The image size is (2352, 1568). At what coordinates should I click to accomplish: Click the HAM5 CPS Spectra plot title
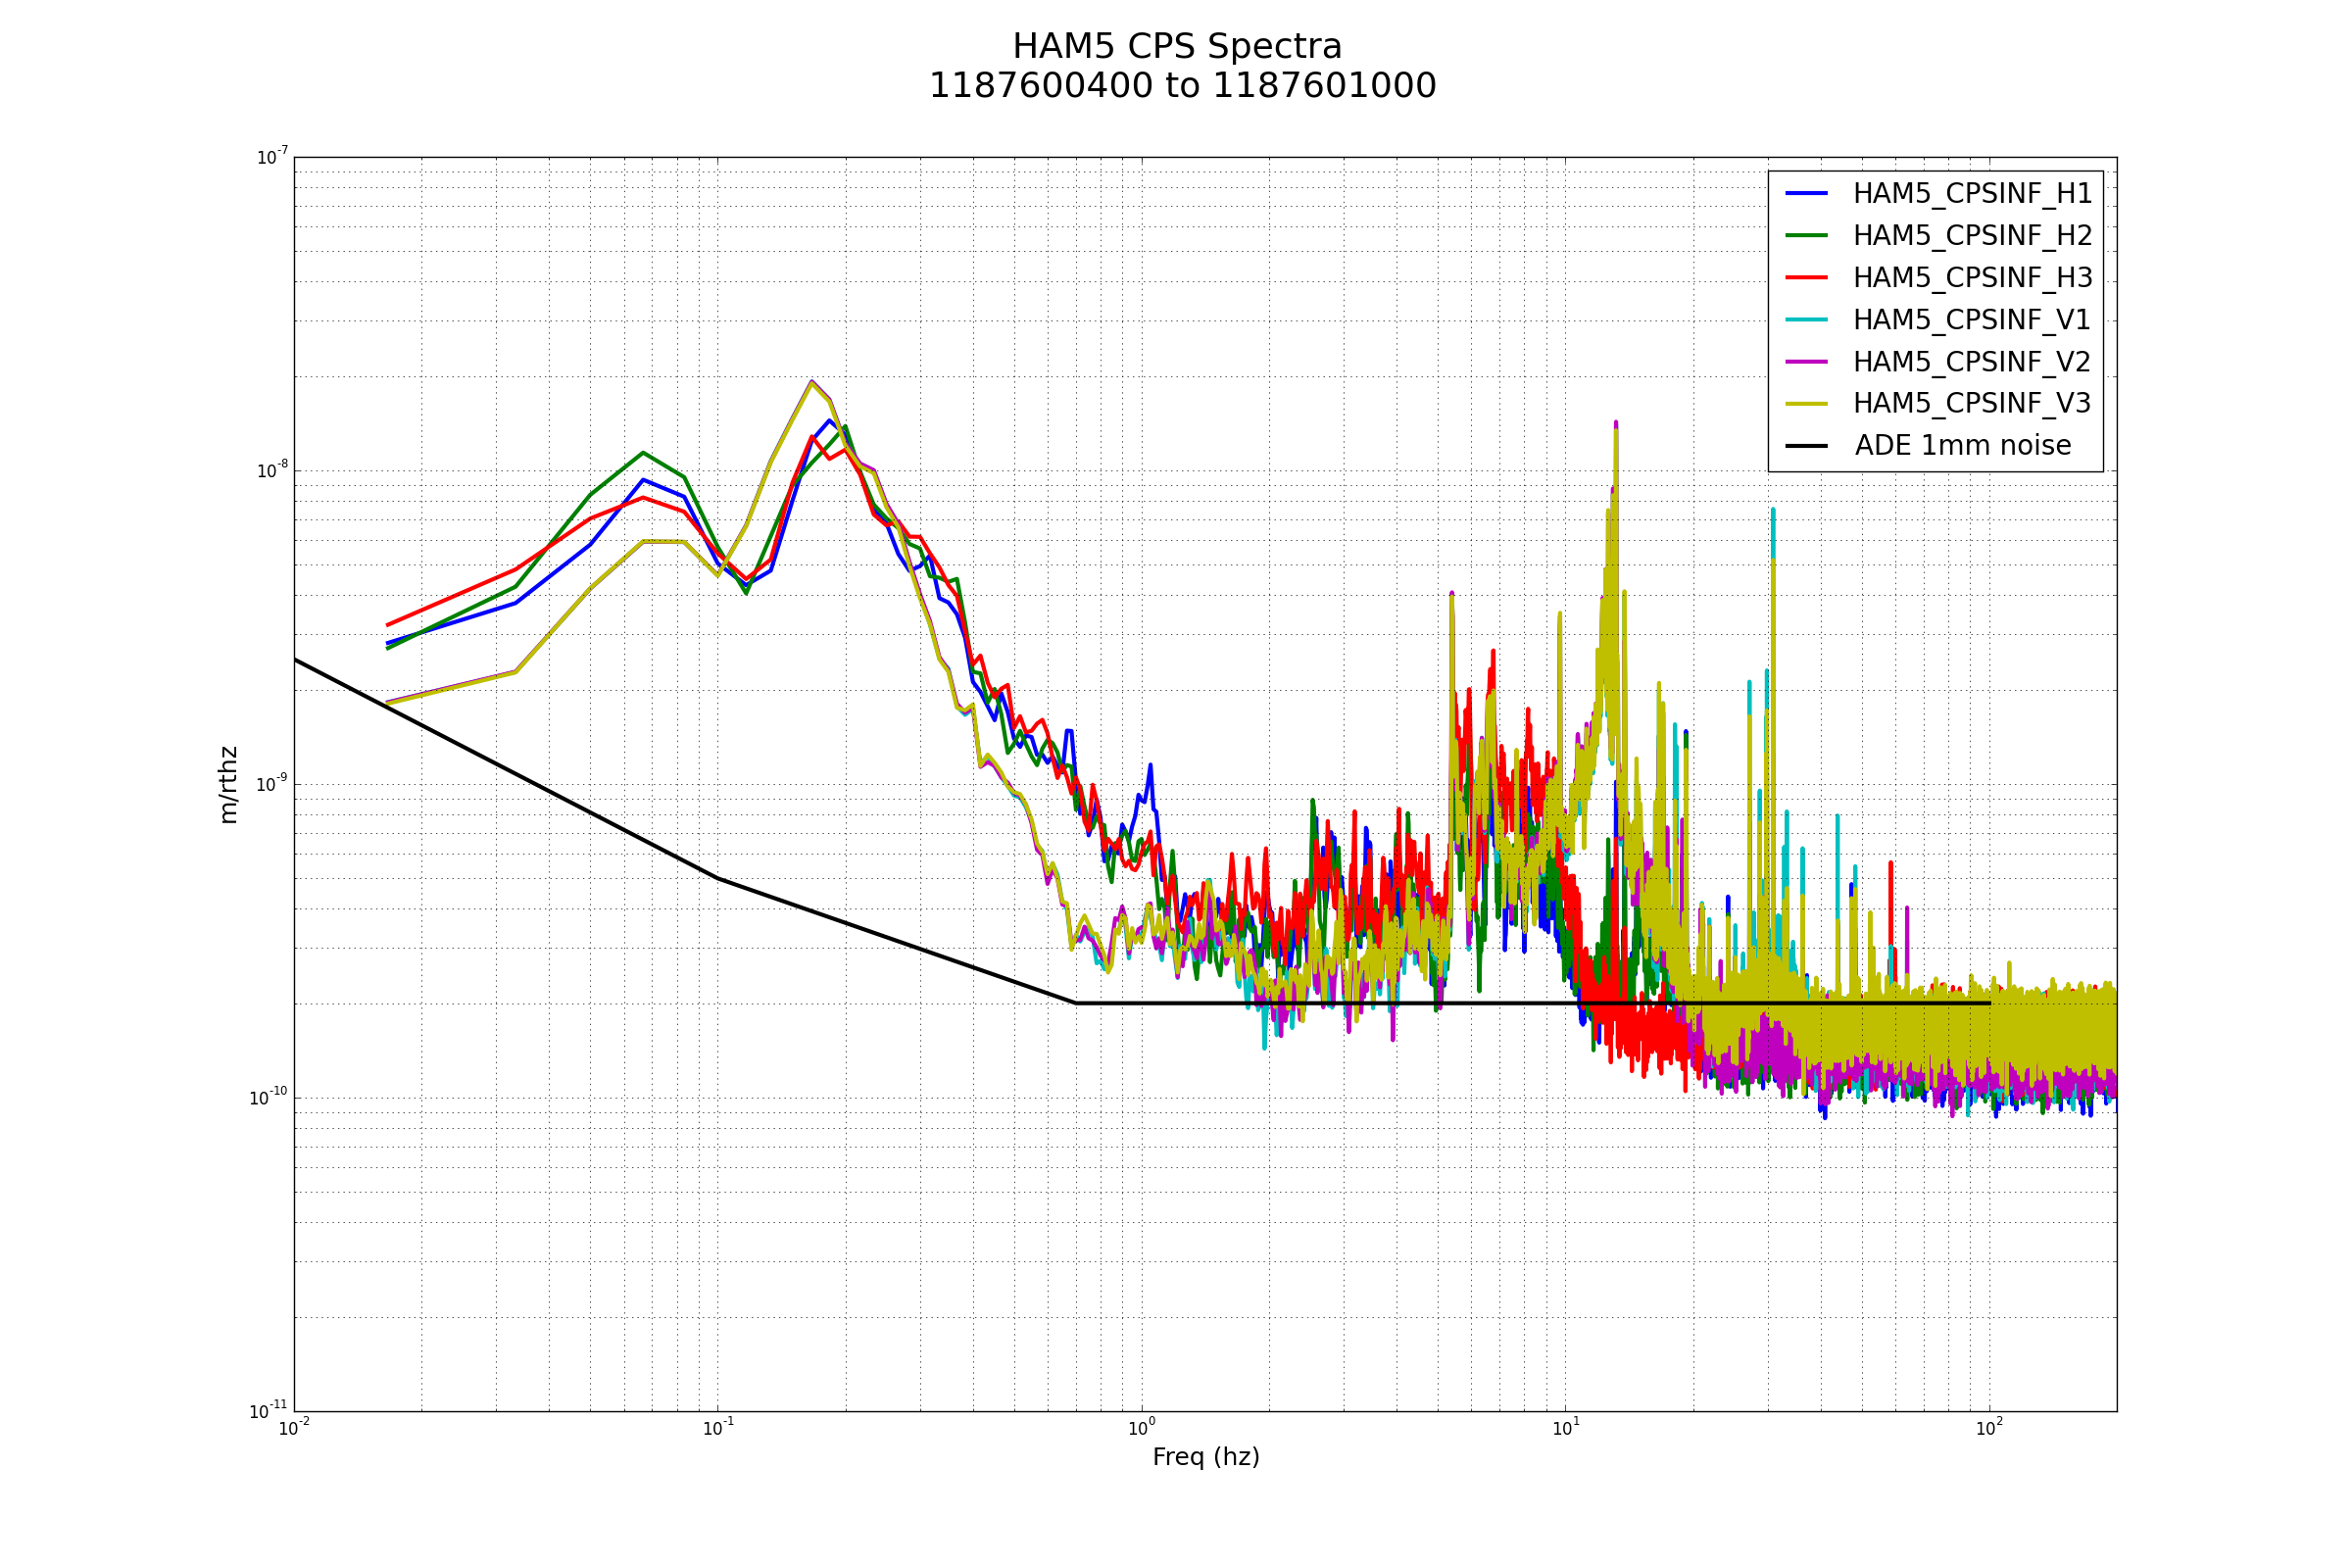pos(1177,47)
